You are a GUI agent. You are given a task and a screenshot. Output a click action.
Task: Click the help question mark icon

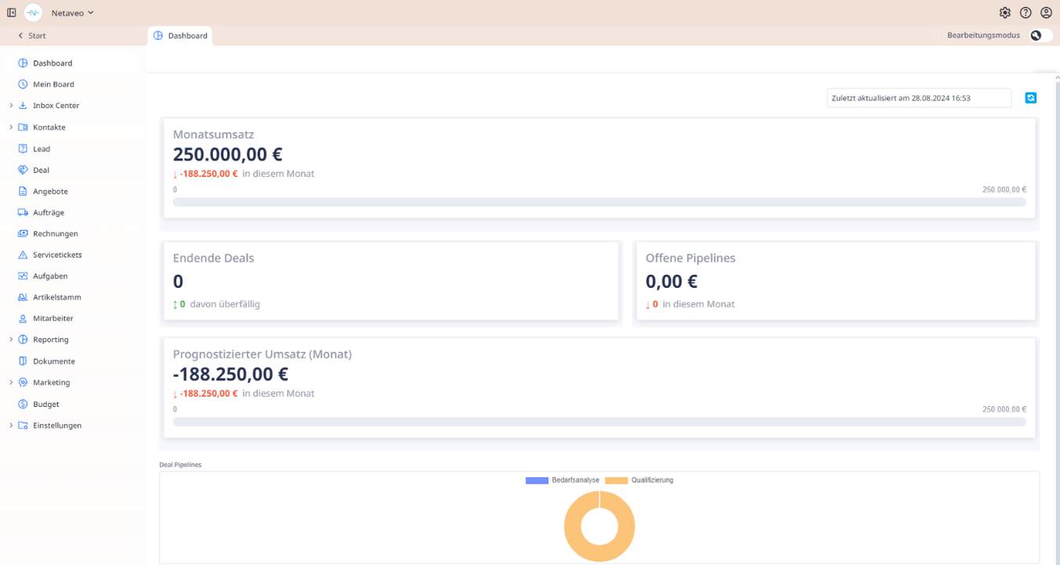(x=1026, y=13)
